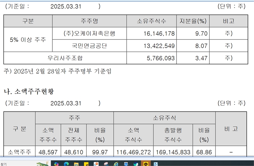254x166 pixels.
Task: Open the yellow sticky note app icon
Action: click(x=86, y=163)
